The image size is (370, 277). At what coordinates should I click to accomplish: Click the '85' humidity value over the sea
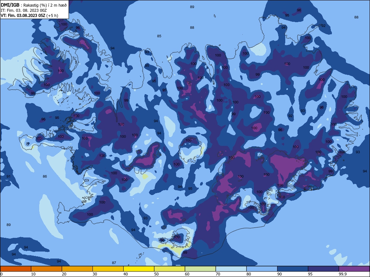pyautogui.click(x=159, y=36)
